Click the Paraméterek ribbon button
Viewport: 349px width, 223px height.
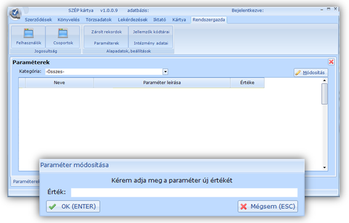coord(106,43)
